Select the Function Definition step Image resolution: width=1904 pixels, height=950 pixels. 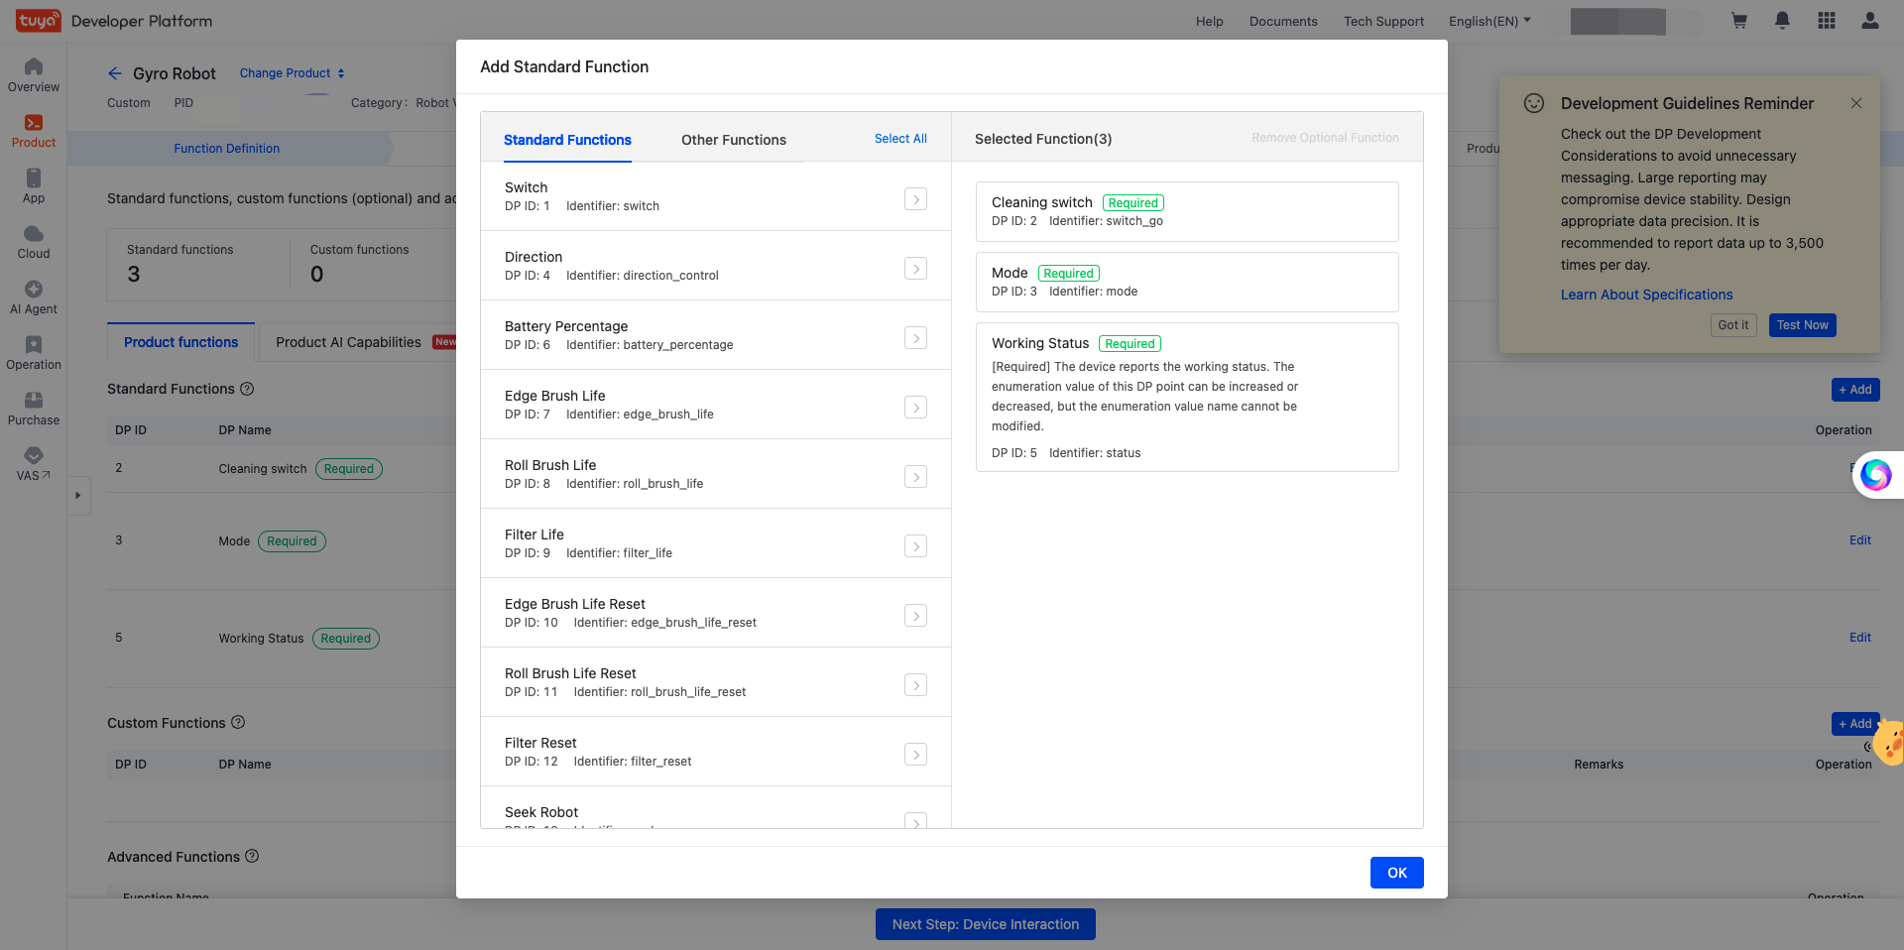[x=227, y=149]
